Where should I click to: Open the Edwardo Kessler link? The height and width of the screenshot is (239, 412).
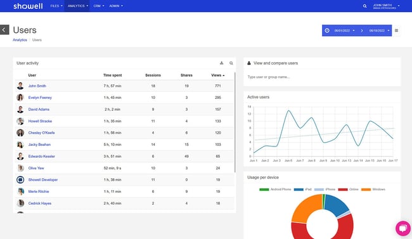(x=41, y=157)
